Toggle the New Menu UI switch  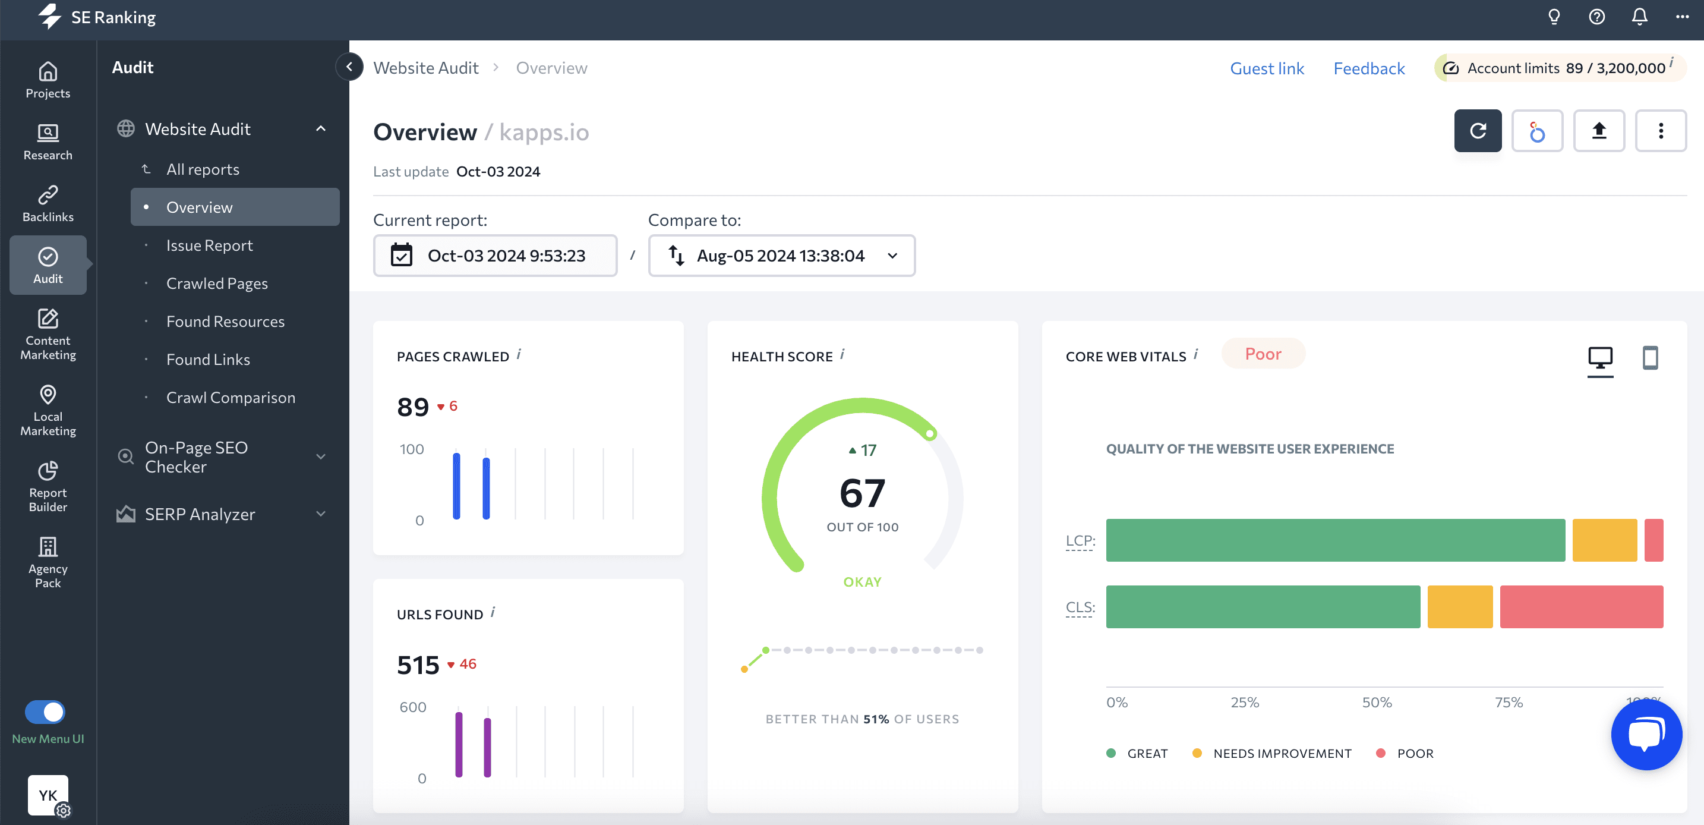click(x=45, y=712)
